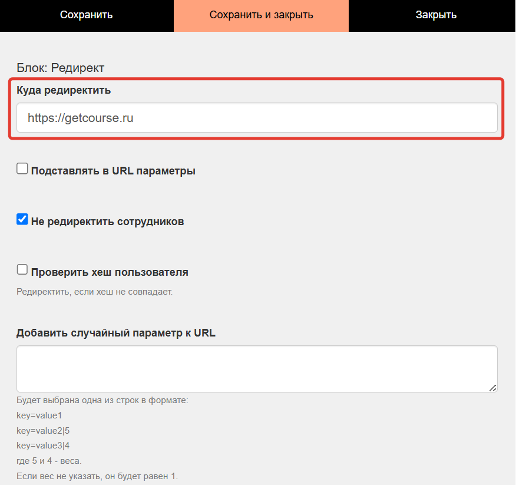Click the Проверить хеш пользователя label text
This screenshot has width=516, height=485.
110,272
